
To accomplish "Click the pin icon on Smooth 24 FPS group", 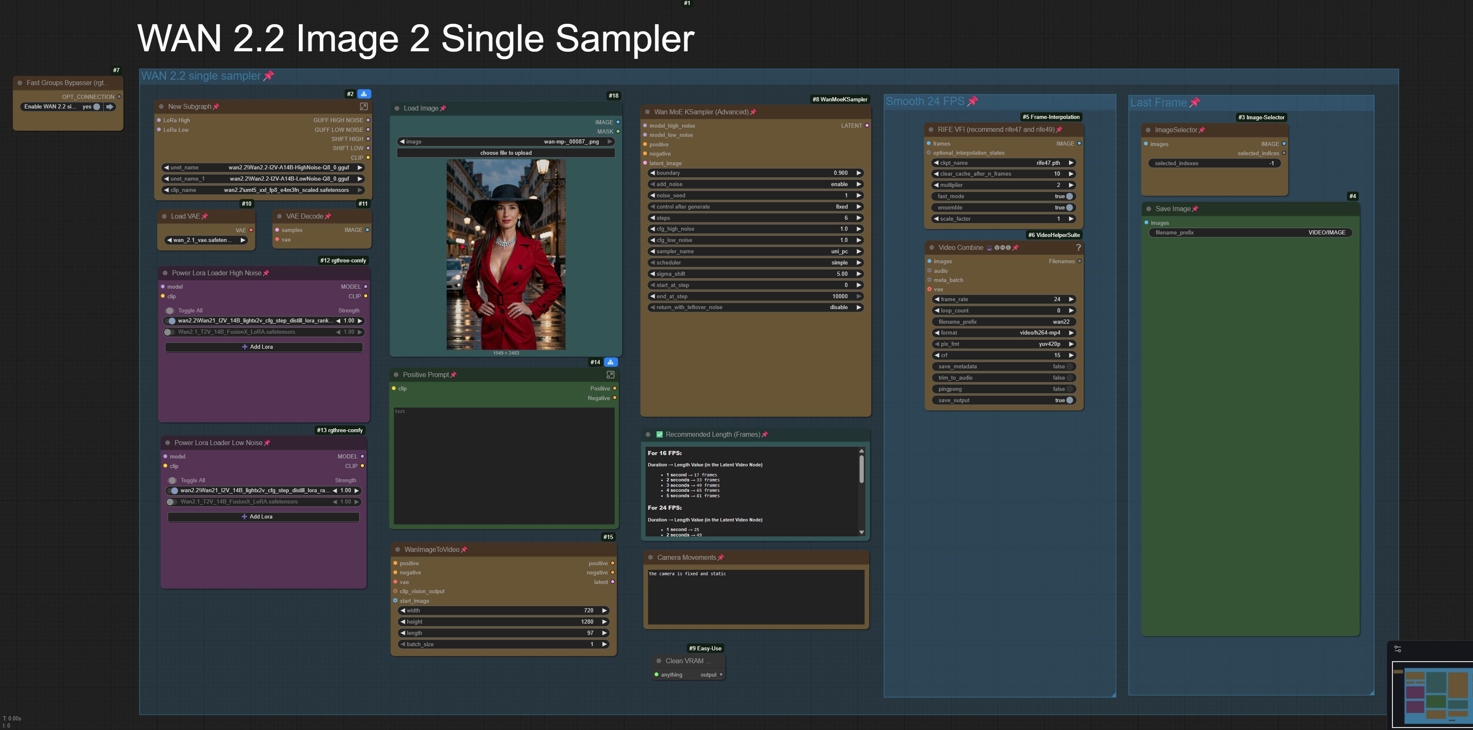I will [973, 101].
